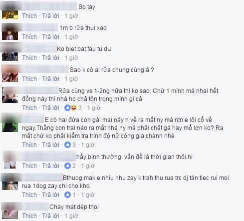This screenshot has width=244, height=221.
Task: Click Thích under 'Bthuog mak e' comment
Action: coord(29,195)
